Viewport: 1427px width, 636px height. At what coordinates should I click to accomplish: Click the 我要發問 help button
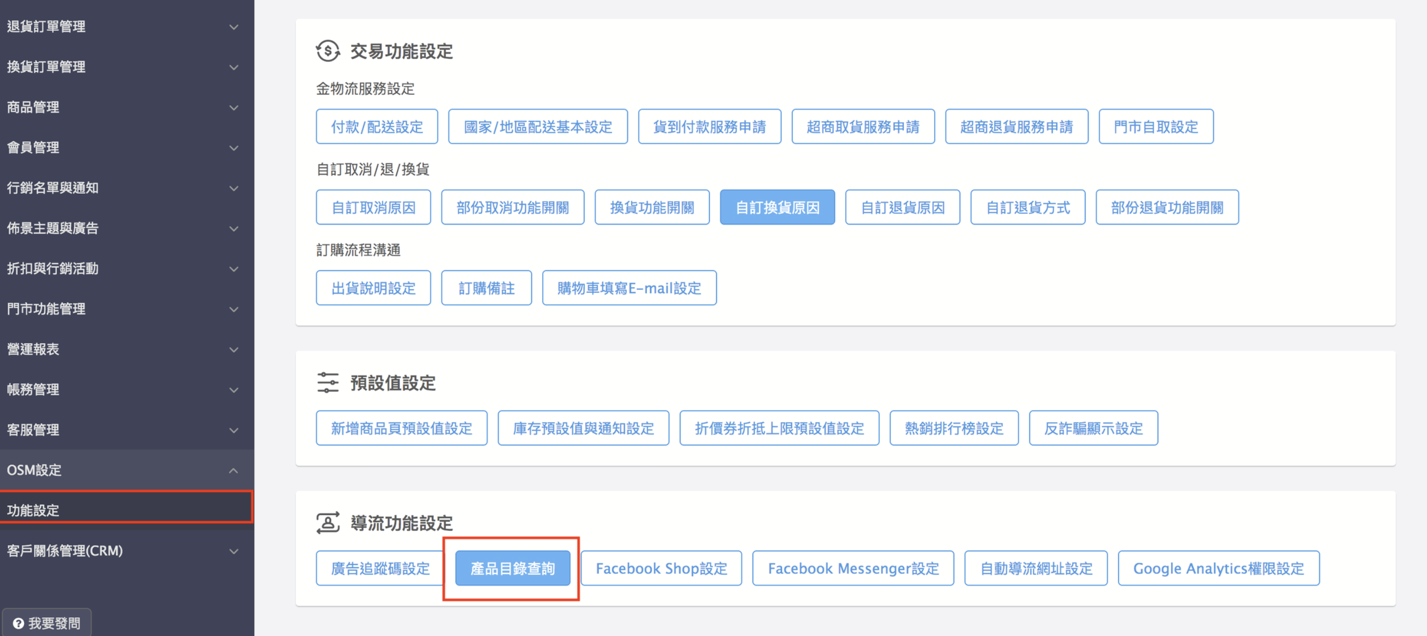click(x=47, y=623)
